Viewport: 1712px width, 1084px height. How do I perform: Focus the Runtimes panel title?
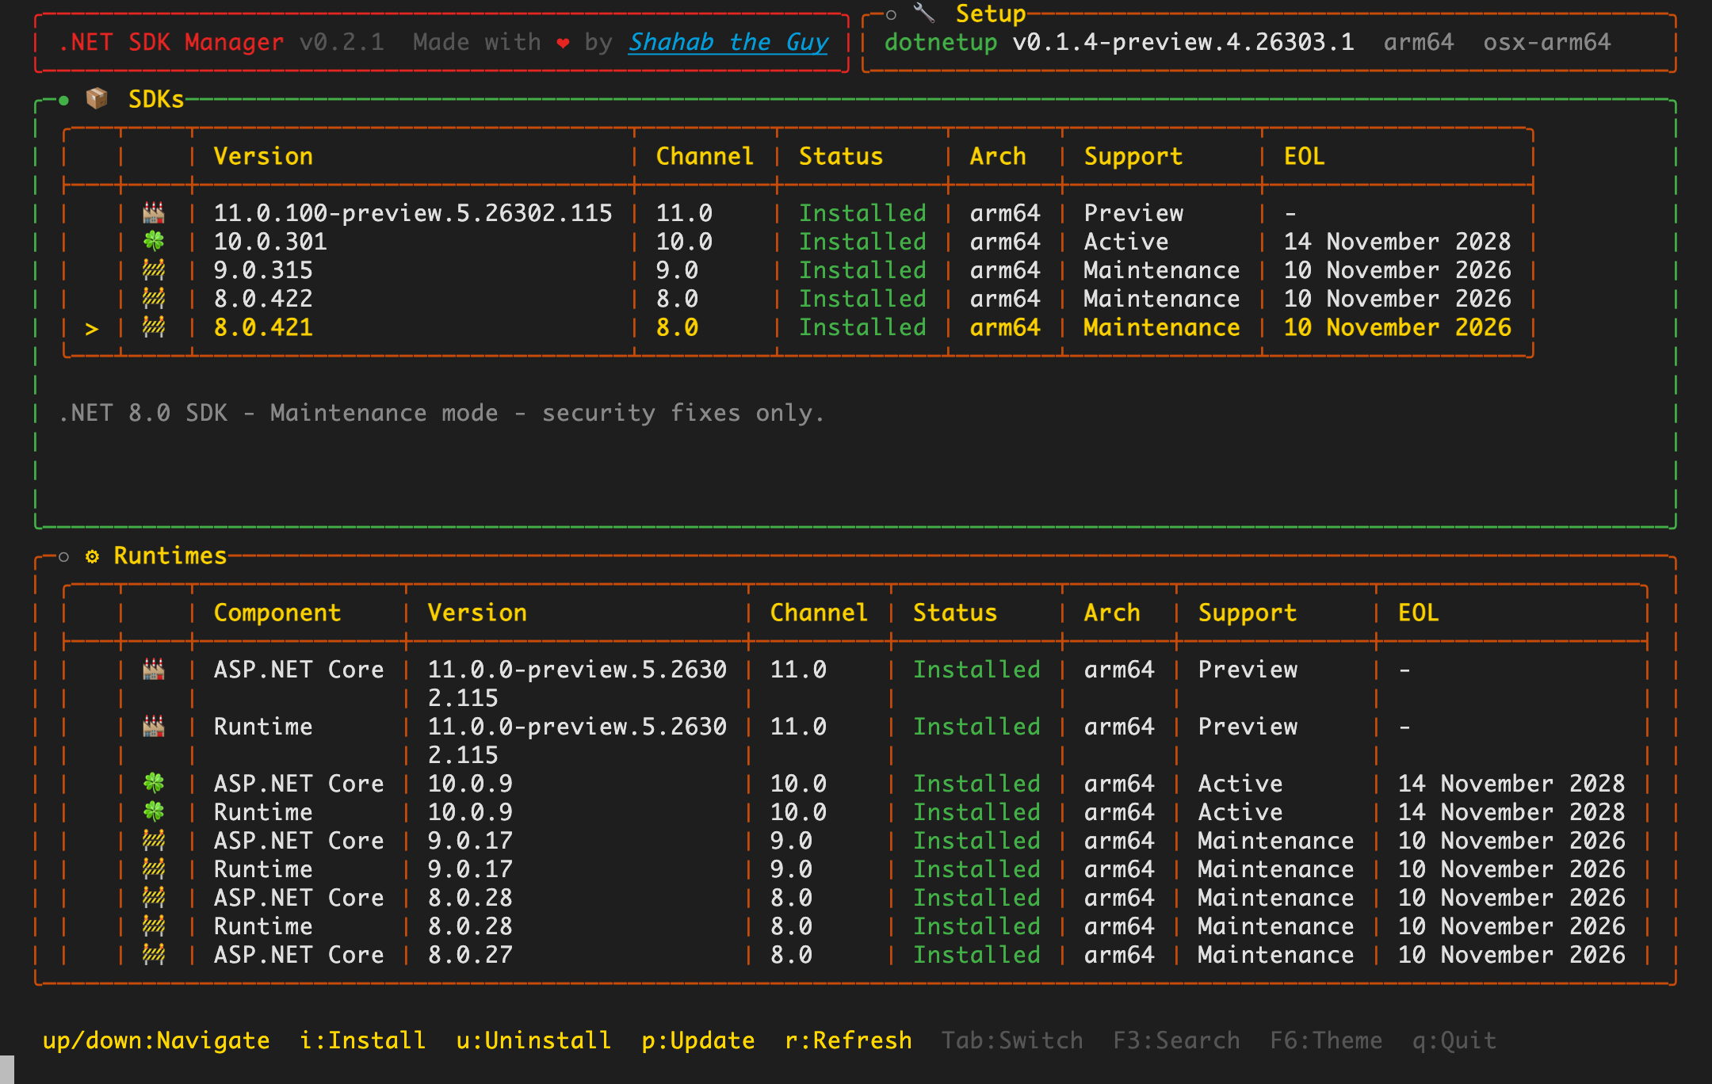[x=170, y=555]
